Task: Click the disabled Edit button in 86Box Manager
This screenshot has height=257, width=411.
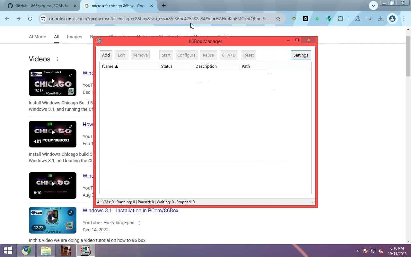Action: [x=121, y=55]
